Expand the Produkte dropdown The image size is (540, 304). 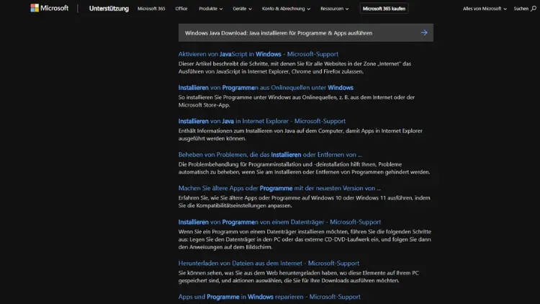pyautogui.click(x=210, y=9)
